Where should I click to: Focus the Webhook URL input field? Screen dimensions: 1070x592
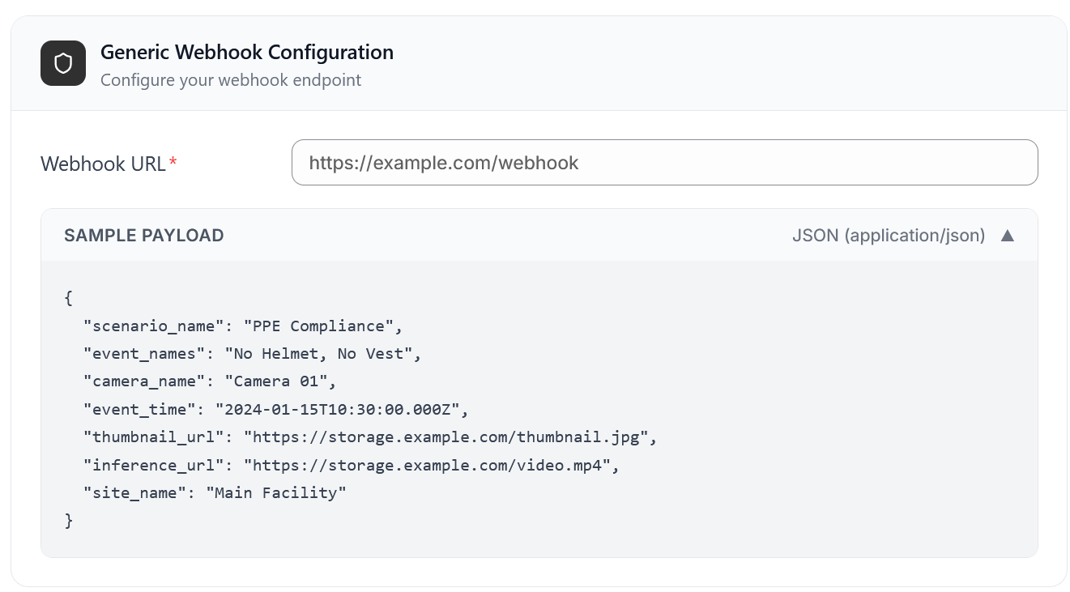[x=664, y=163]
